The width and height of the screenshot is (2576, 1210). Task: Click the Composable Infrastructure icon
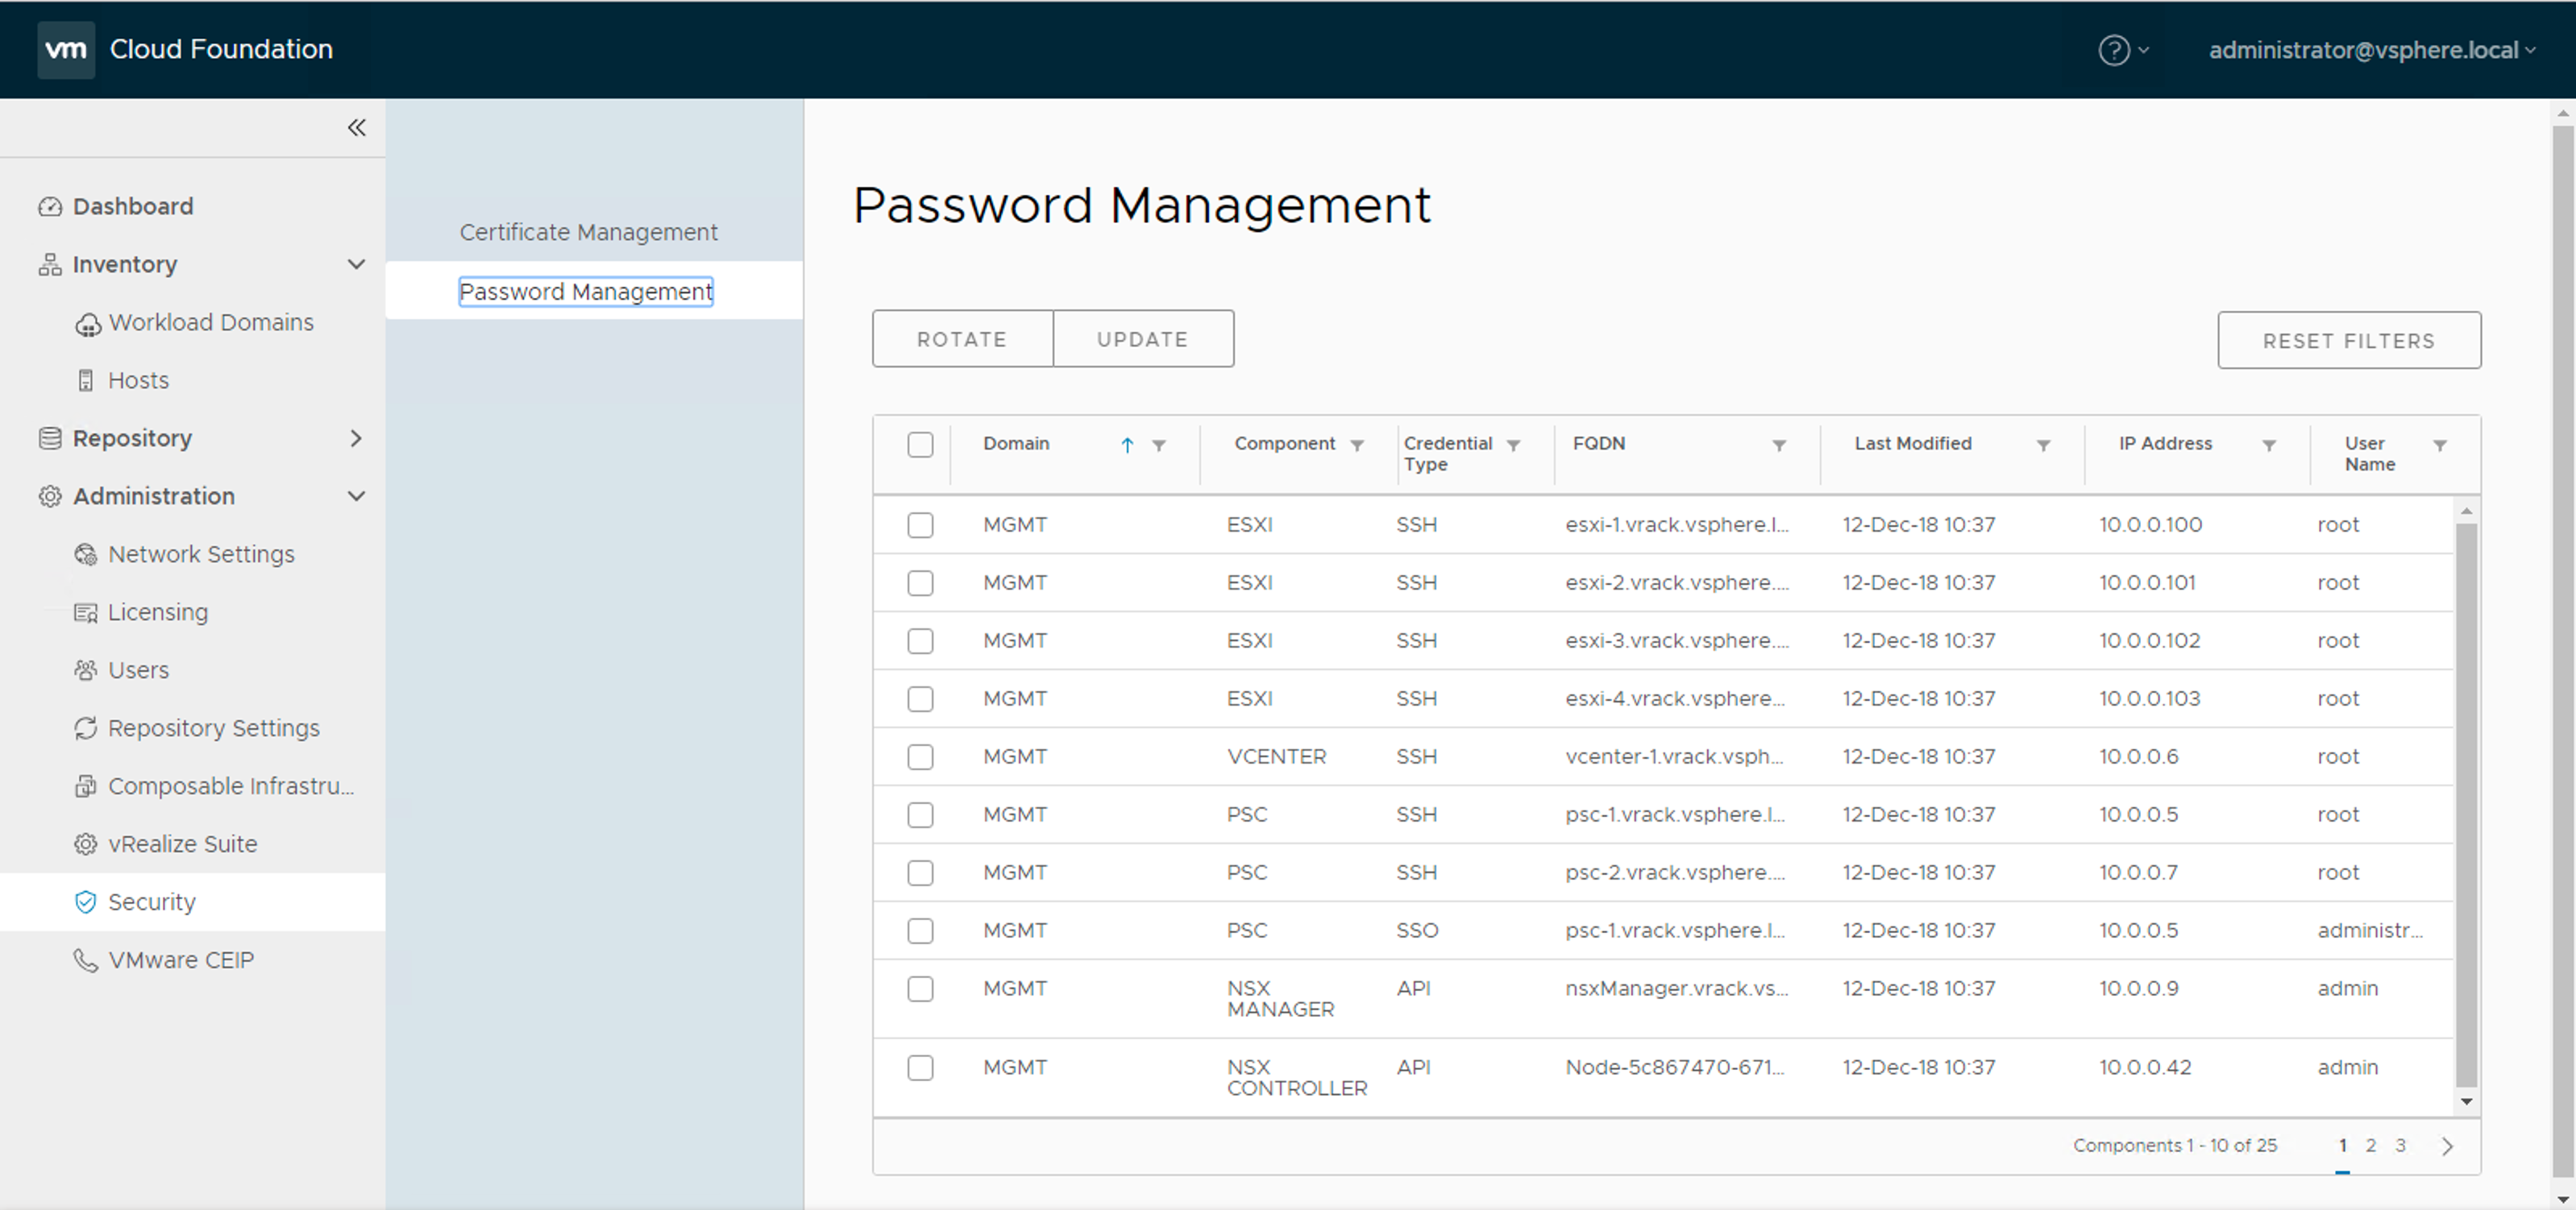point(86,786)
